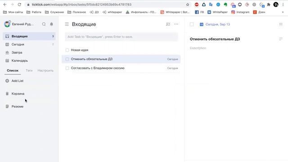This screenshot has height=162, width=288.
Task: Open Chrome's three-dot menu
Action: pyautogui.click(x=283, y=4)
